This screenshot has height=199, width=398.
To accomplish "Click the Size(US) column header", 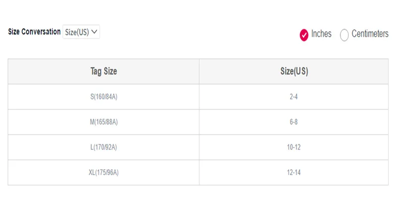I will click(294, 71).
